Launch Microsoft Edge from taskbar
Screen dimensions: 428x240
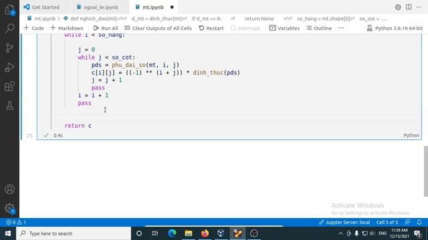172,233
